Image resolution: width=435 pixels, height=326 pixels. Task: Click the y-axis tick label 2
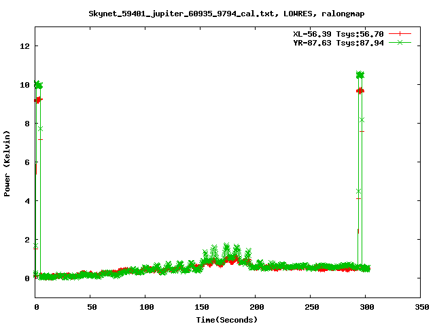27,240
